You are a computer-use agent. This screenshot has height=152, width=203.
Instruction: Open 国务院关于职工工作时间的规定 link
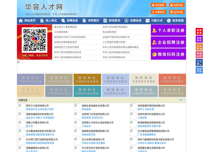(x=70, y=37)
